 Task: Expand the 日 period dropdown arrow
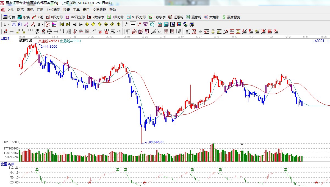(9, 24)
